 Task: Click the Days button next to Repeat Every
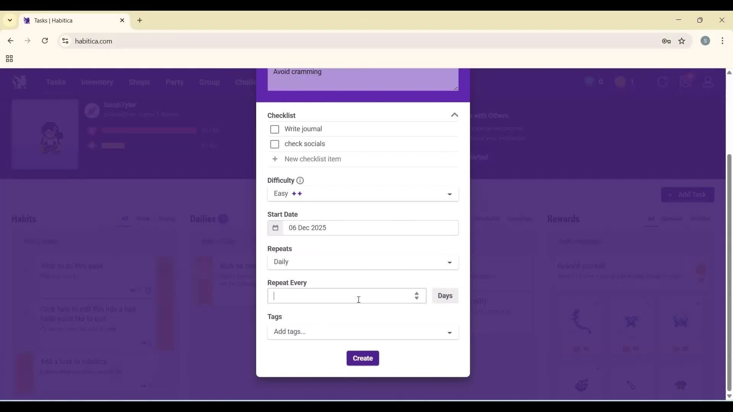[x=445, y=296]
